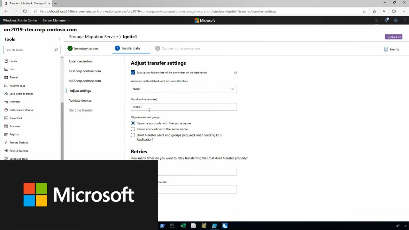Screen dimensions: 409x230
Task: Open fs08.corp.contoso.com item
Action: pos(85,71)
